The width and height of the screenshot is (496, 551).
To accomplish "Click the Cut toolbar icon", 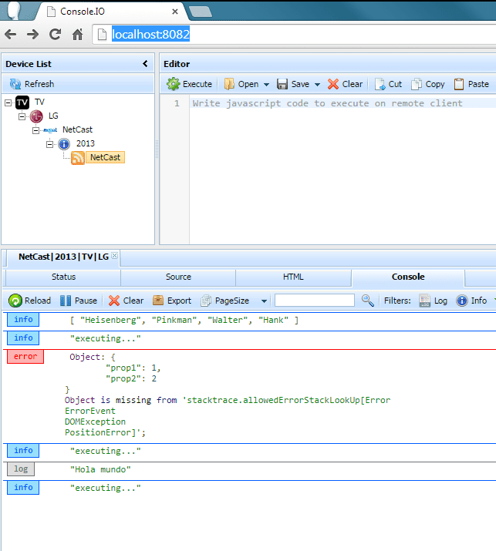I will pos(380,84).
